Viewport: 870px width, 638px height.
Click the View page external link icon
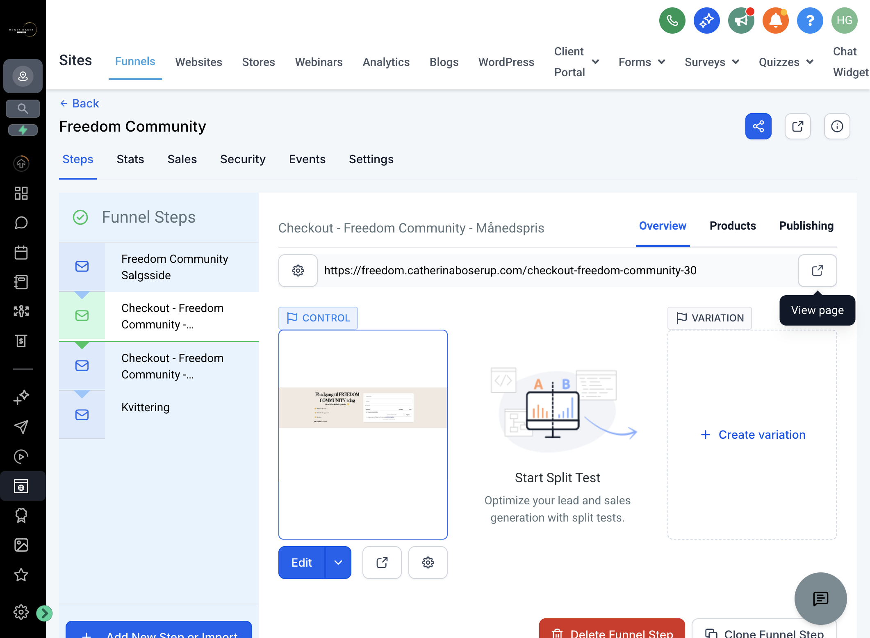click(x=817, y=271)
